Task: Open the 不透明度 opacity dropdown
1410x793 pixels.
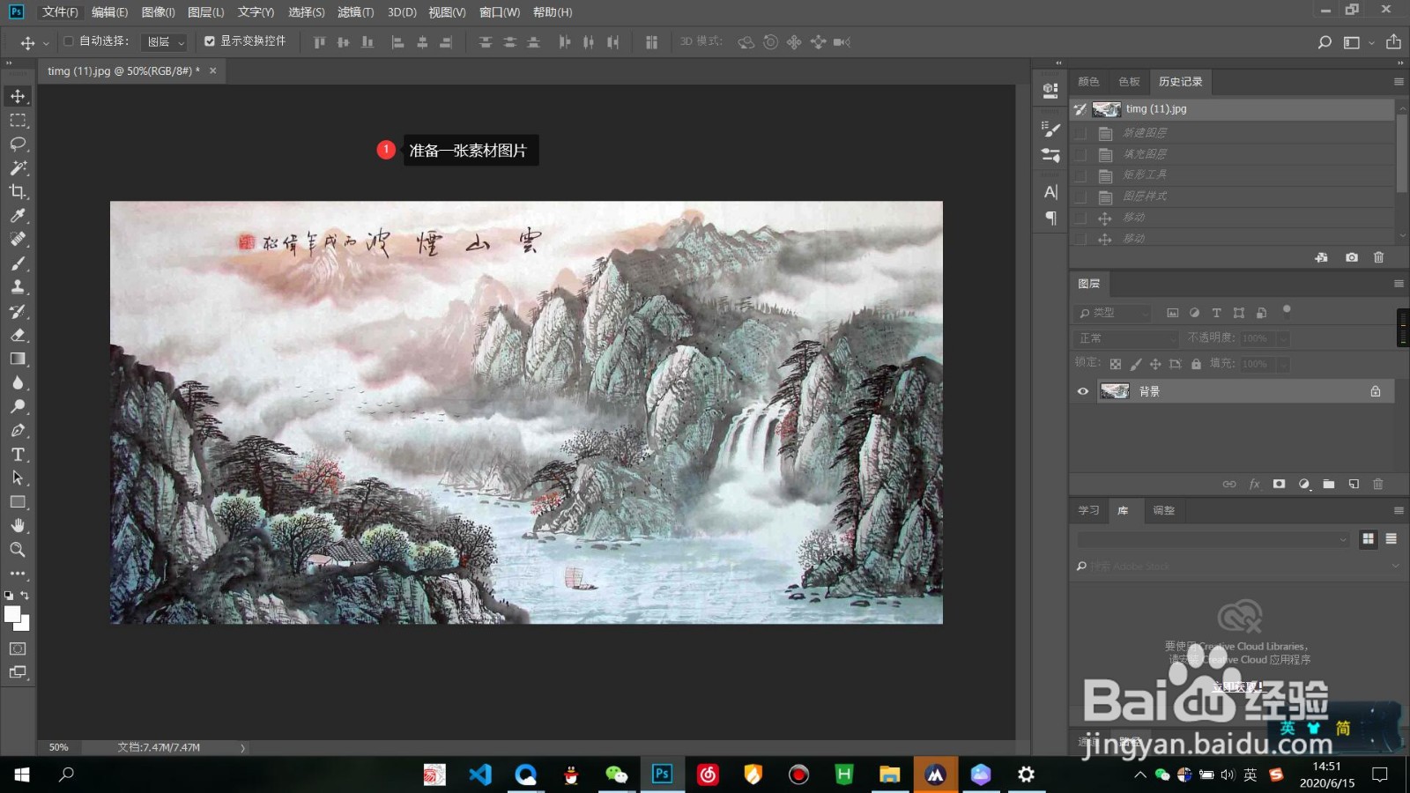Action: [x=1284, y=338]
